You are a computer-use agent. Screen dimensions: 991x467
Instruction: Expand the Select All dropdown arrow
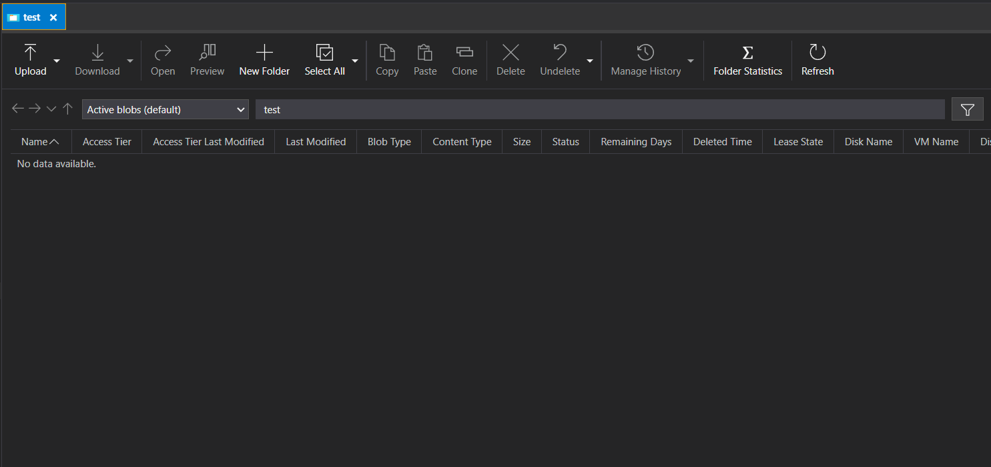pyautogui.click(x=354, y=61)
